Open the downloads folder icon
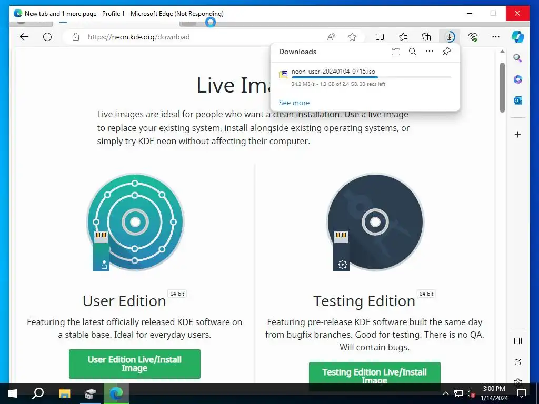Screen dimensions: 539x404 [396, 52]
